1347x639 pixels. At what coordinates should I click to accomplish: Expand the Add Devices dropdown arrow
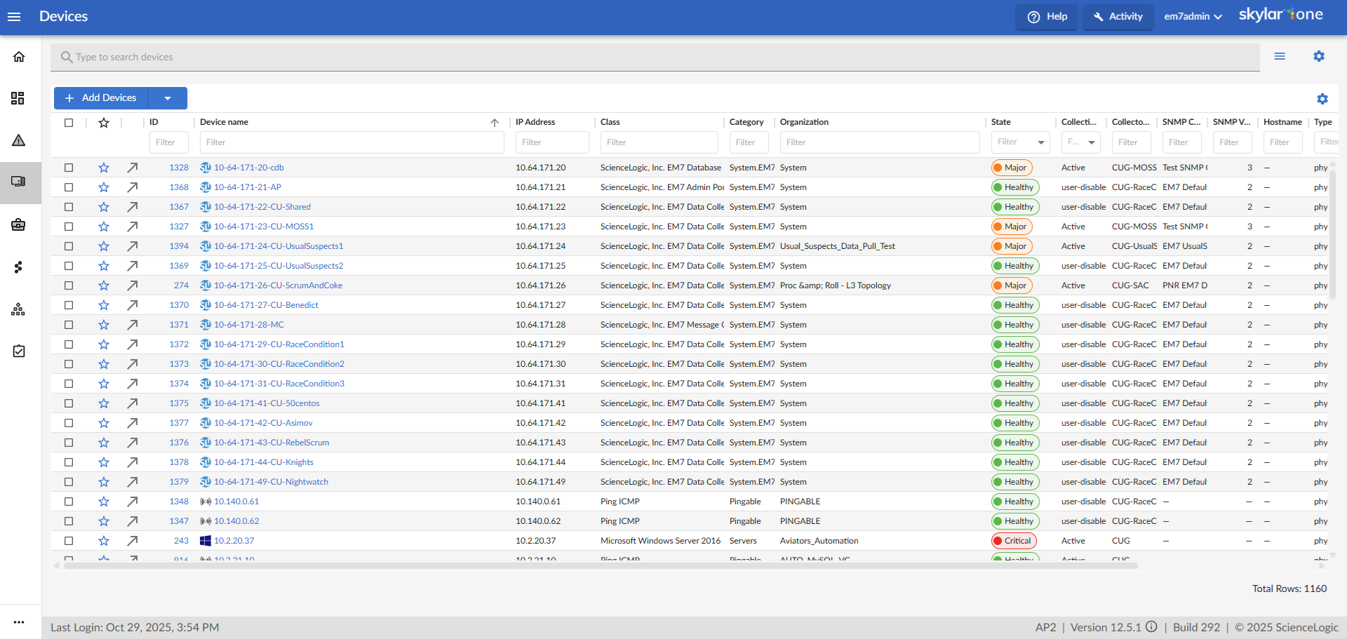click(x=168, y=98)
